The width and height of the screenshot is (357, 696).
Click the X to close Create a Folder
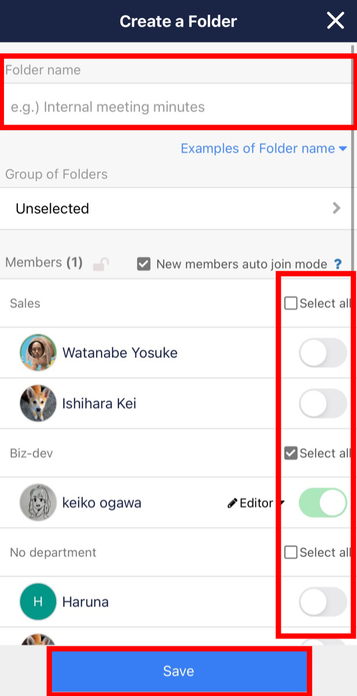click(x=336, y=20)
